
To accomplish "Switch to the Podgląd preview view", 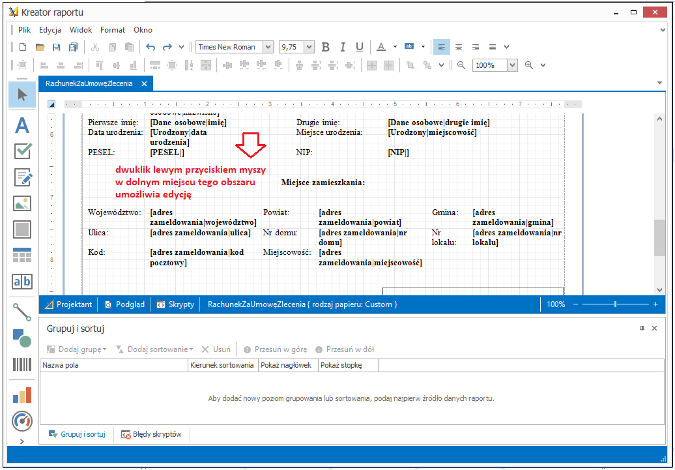I will [125, 304].
